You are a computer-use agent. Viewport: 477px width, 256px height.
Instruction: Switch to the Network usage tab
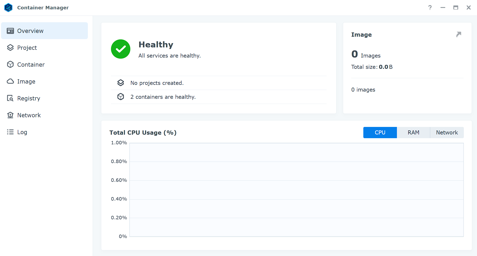pyautogui.click(x=447, y=132)
